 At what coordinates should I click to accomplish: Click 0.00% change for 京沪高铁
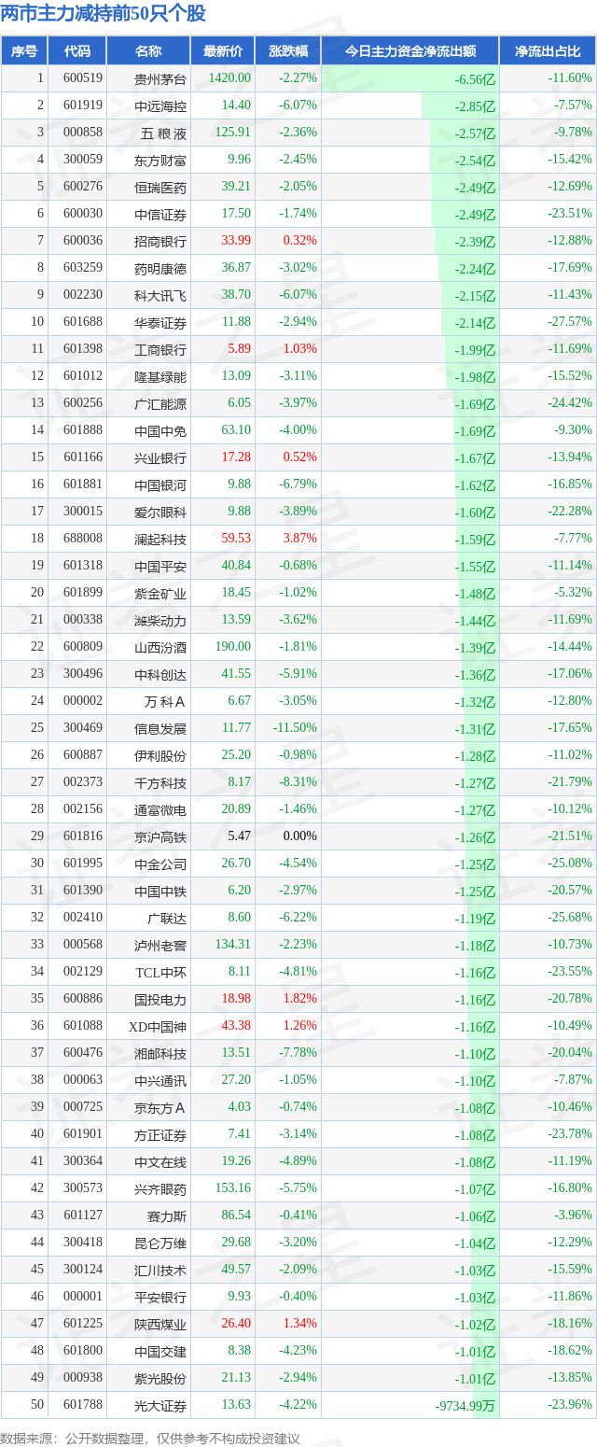300,836
